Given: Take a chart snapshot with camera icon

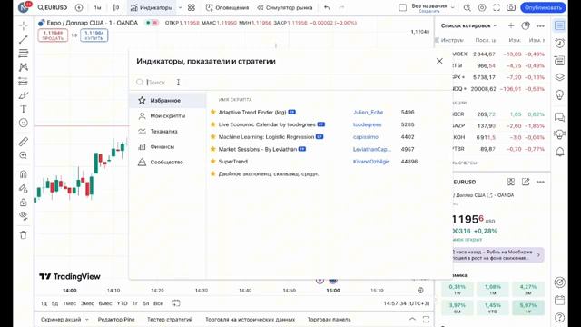Looking at the screenshot, I should pos(511,7).
